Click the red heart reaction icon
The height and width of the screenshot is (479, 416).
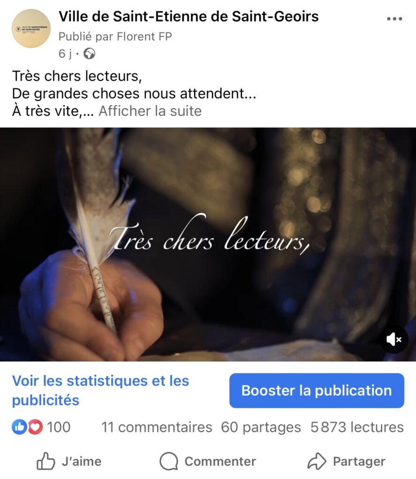coord(35,427)
